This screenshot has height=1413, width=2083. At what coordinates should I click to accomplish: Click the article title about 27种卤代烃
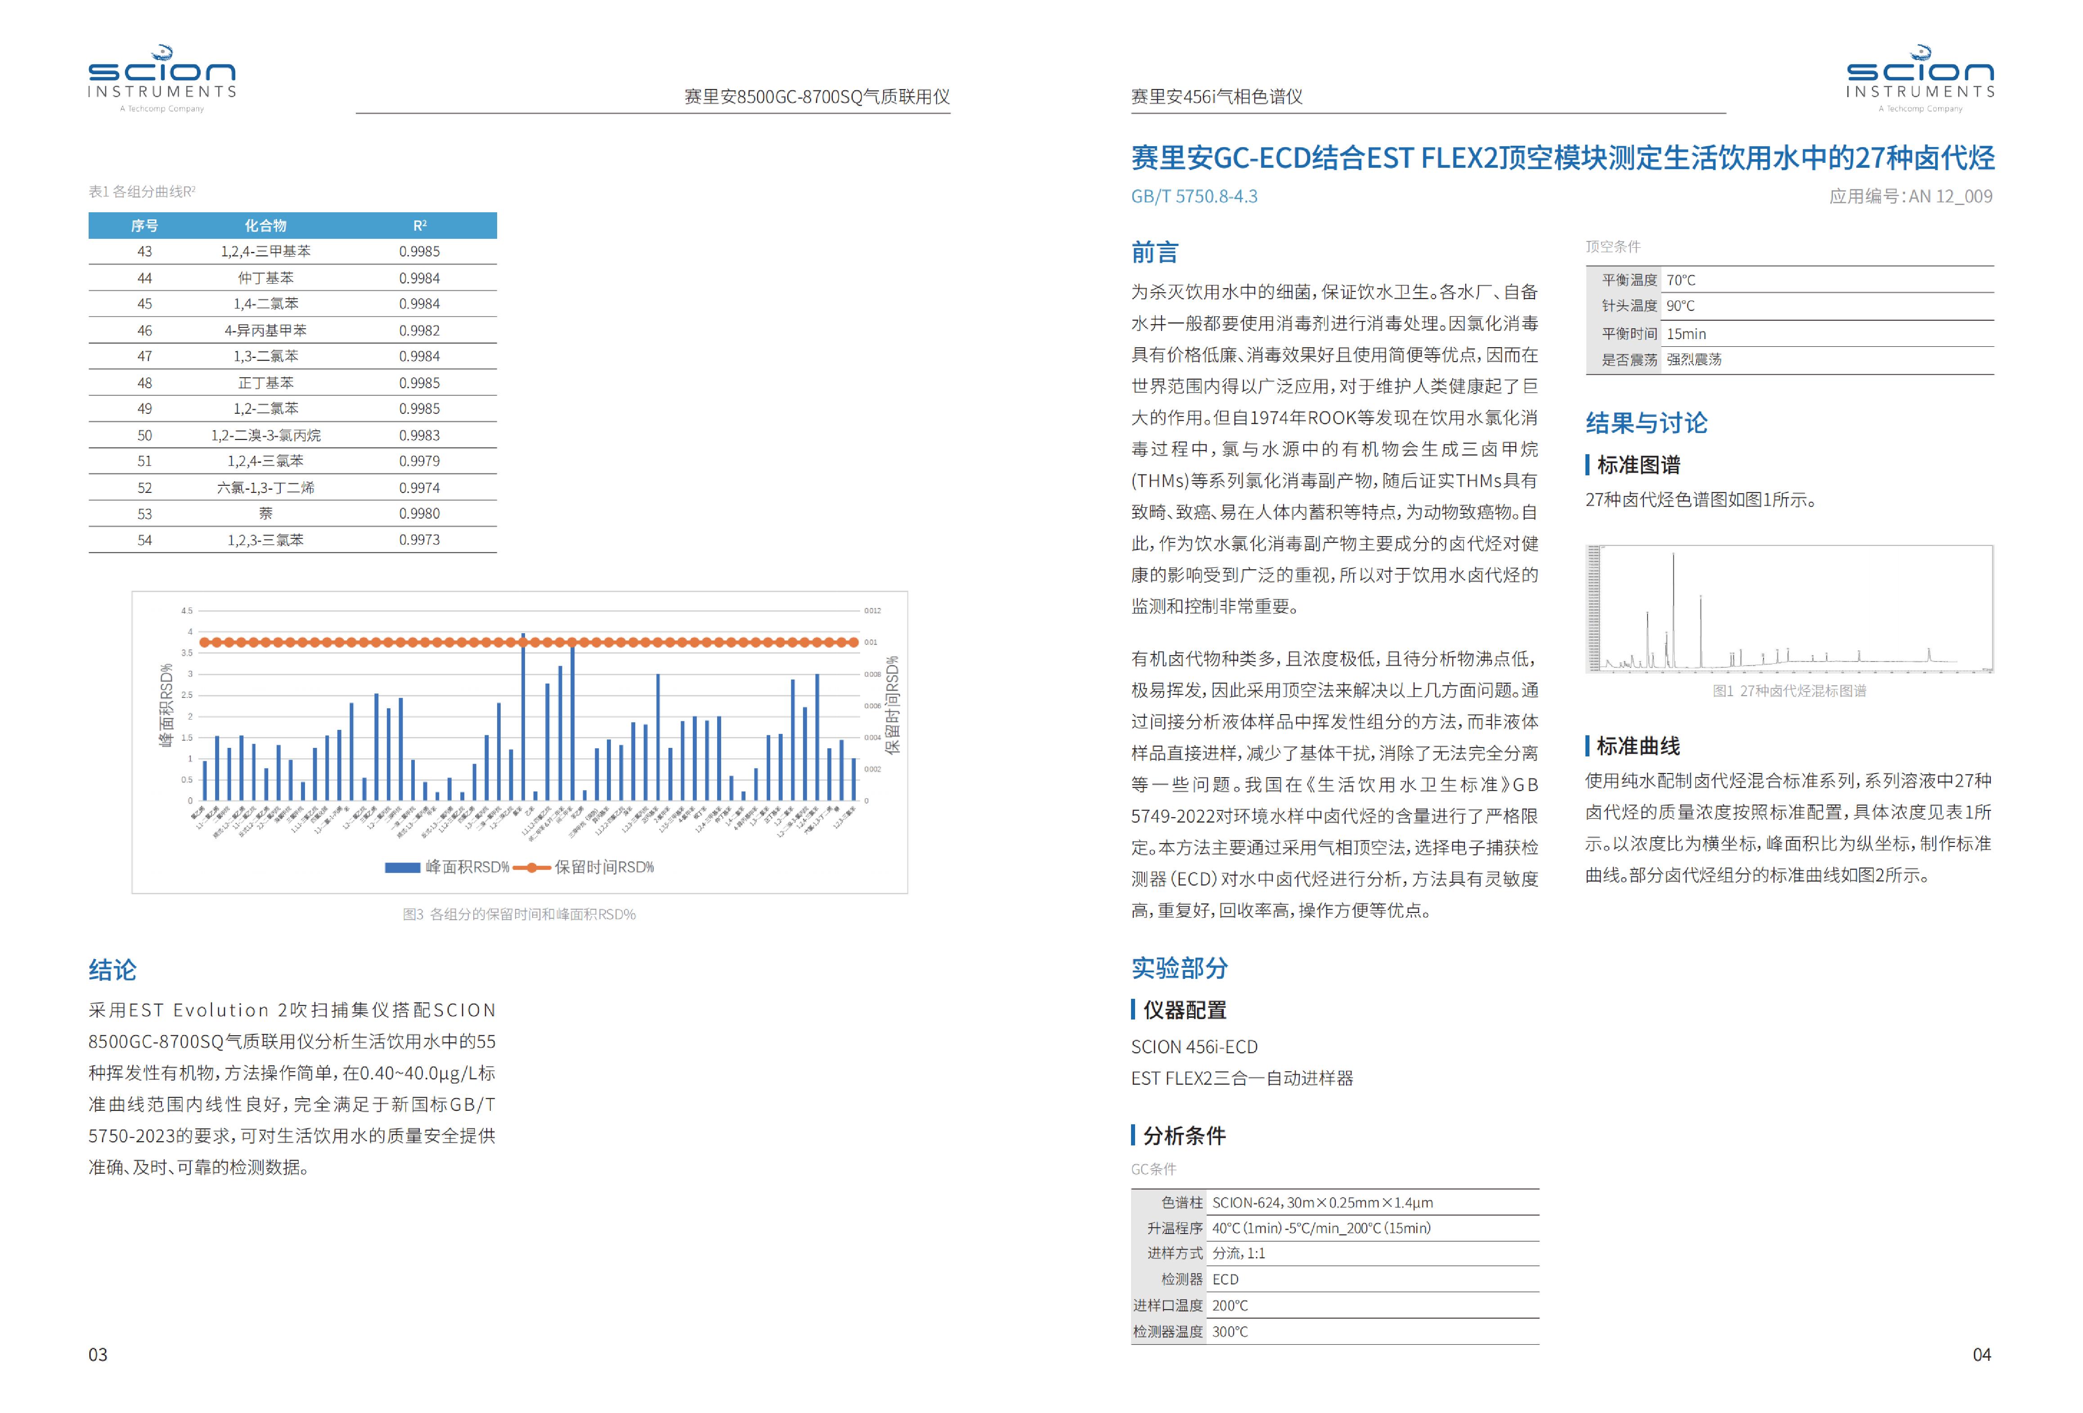pos(1562,158)
